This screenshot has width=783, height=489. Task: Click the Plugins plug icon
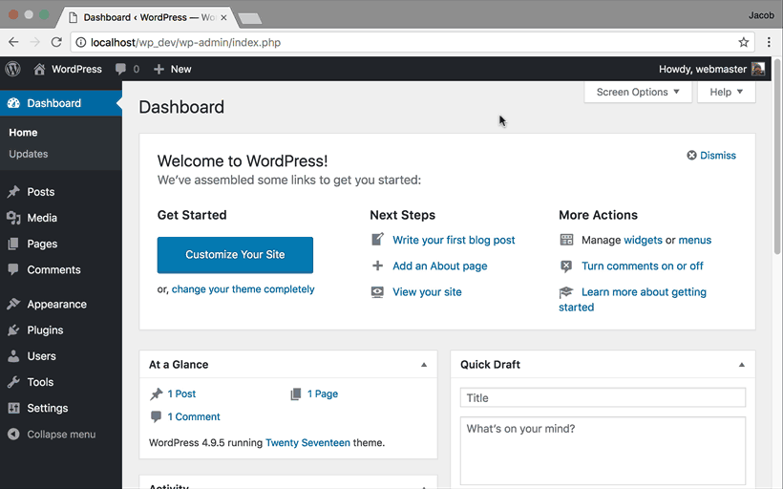click(13, 330)
